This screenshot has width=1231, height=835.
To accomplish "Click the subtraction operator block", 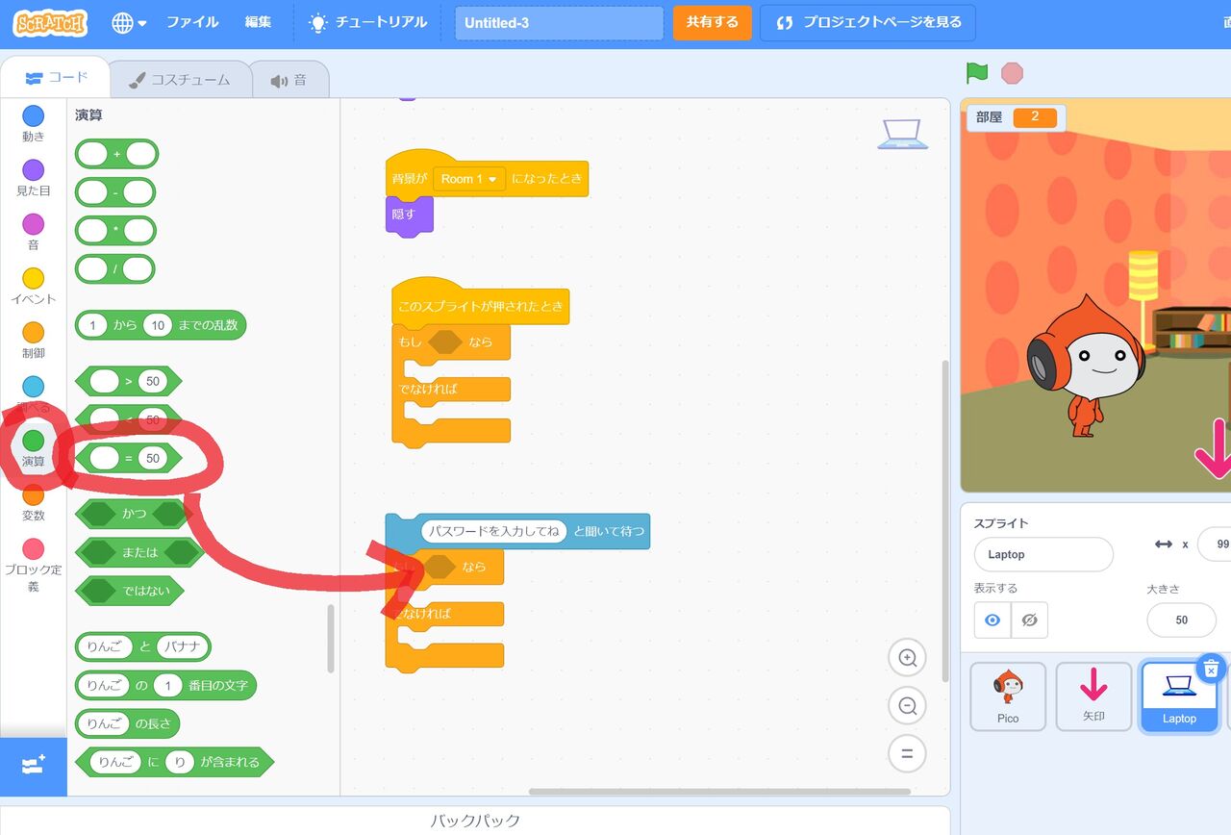I will pyautogui.click(x=115, y=192).
